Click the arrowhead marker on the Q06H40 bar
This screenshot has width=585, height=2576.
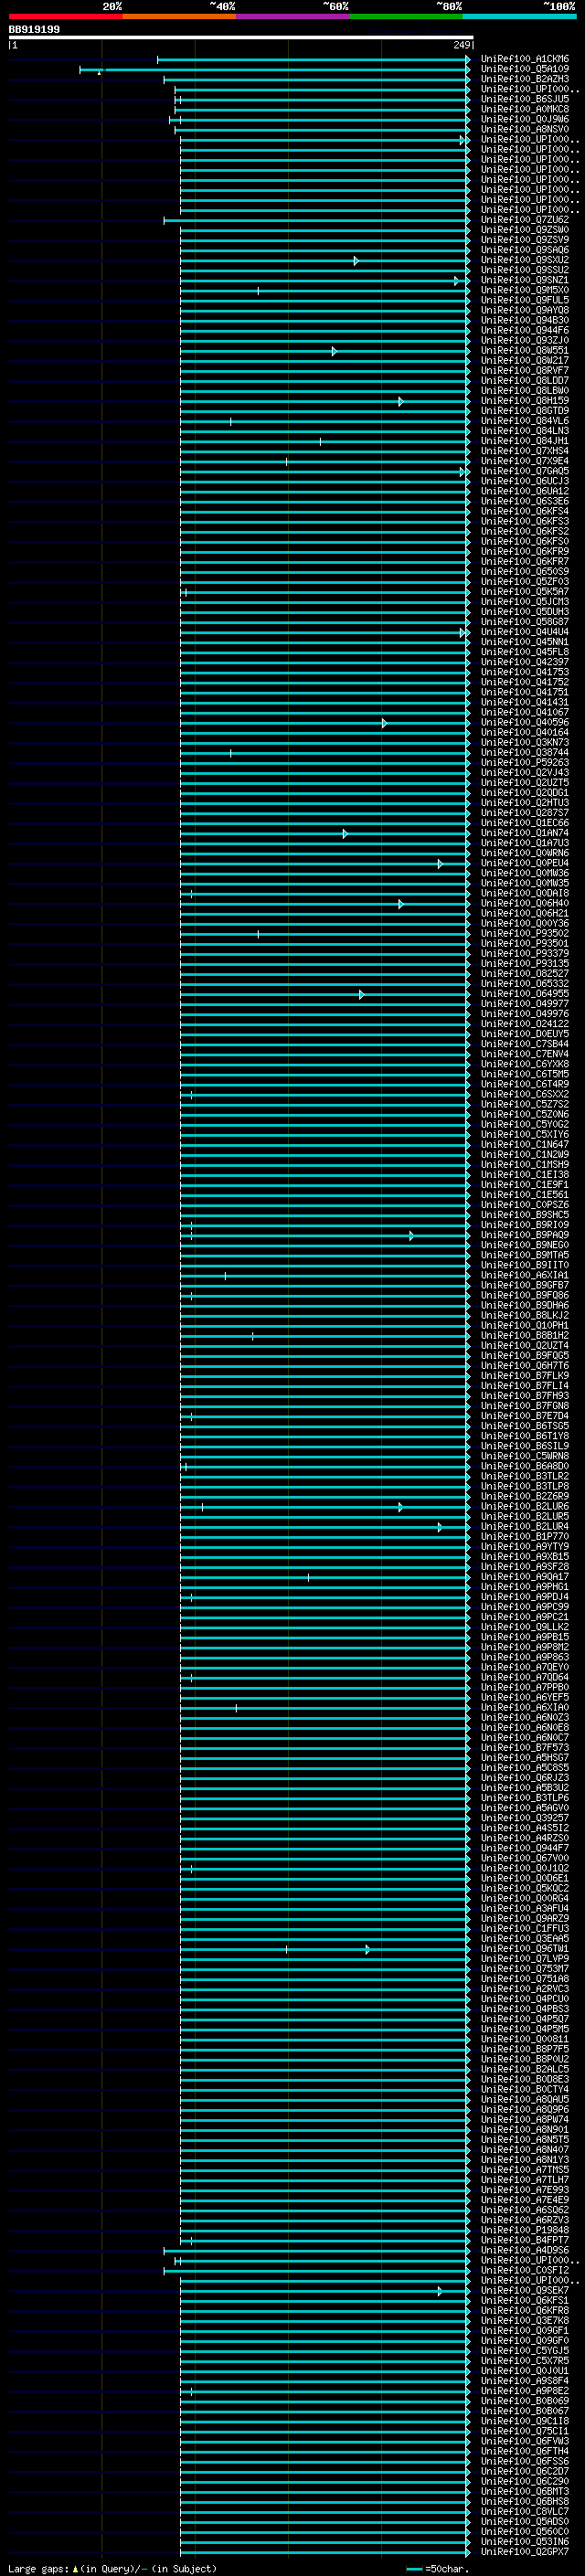point(401,903)
